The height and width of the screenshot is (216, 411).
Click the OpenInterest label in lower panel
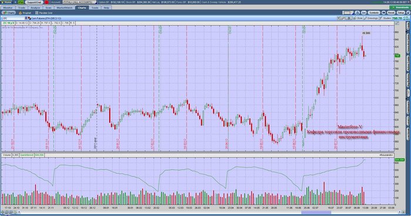pos(27,155)
